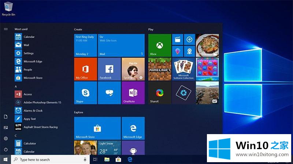Screen dimensions: 293x164
Task: Launch Microsoft Edge from the taskbar
Action: click(130, 159)
